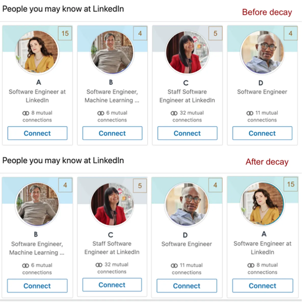Screen dimensions: 306x306
Task: Click mutual connections icon beside '6 mutual' in After decay row
Action: pos(25,265)
